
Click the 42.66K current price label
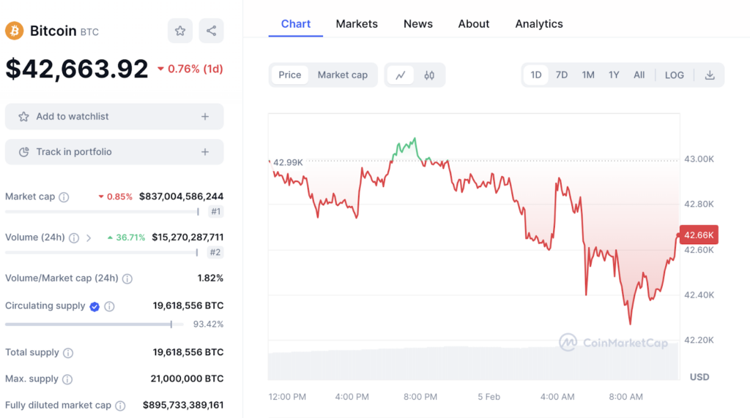click(x=697, y=235)
